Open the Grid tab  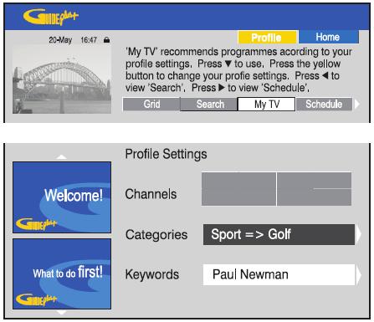point(151,105)
